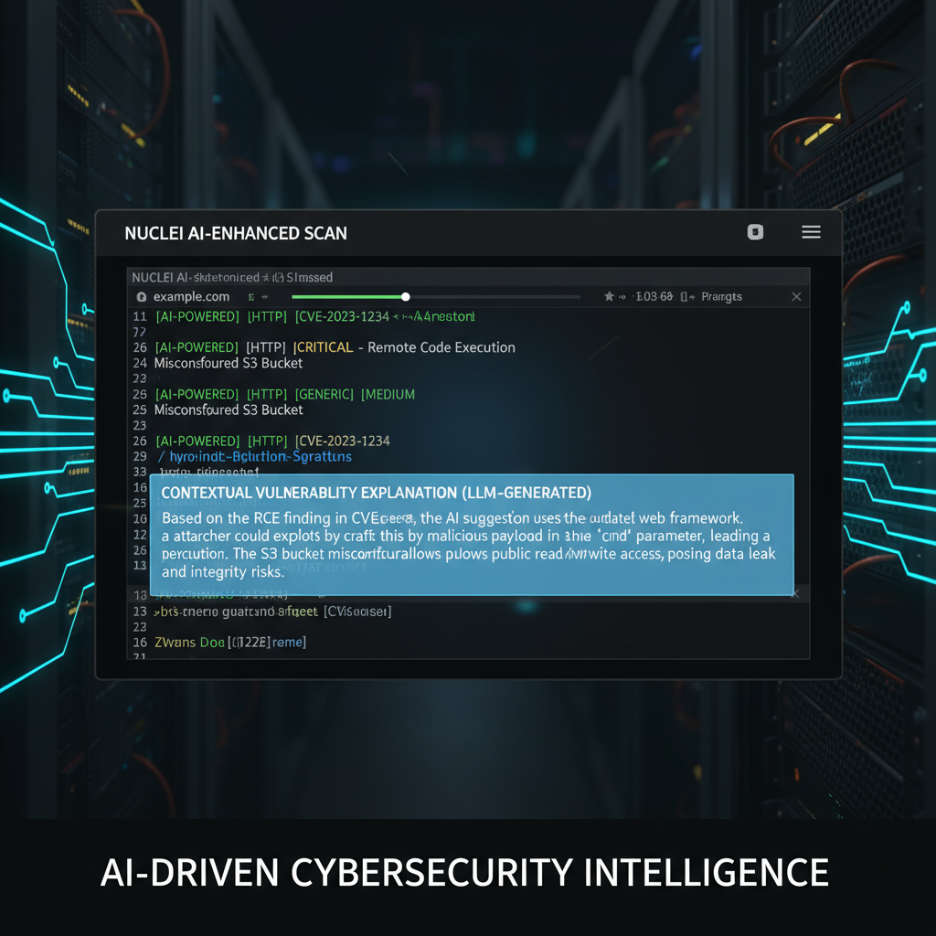
Task: Select the NUCLEI AI-ENHANCED SCAN title tab
Action: tap(236, 233)
